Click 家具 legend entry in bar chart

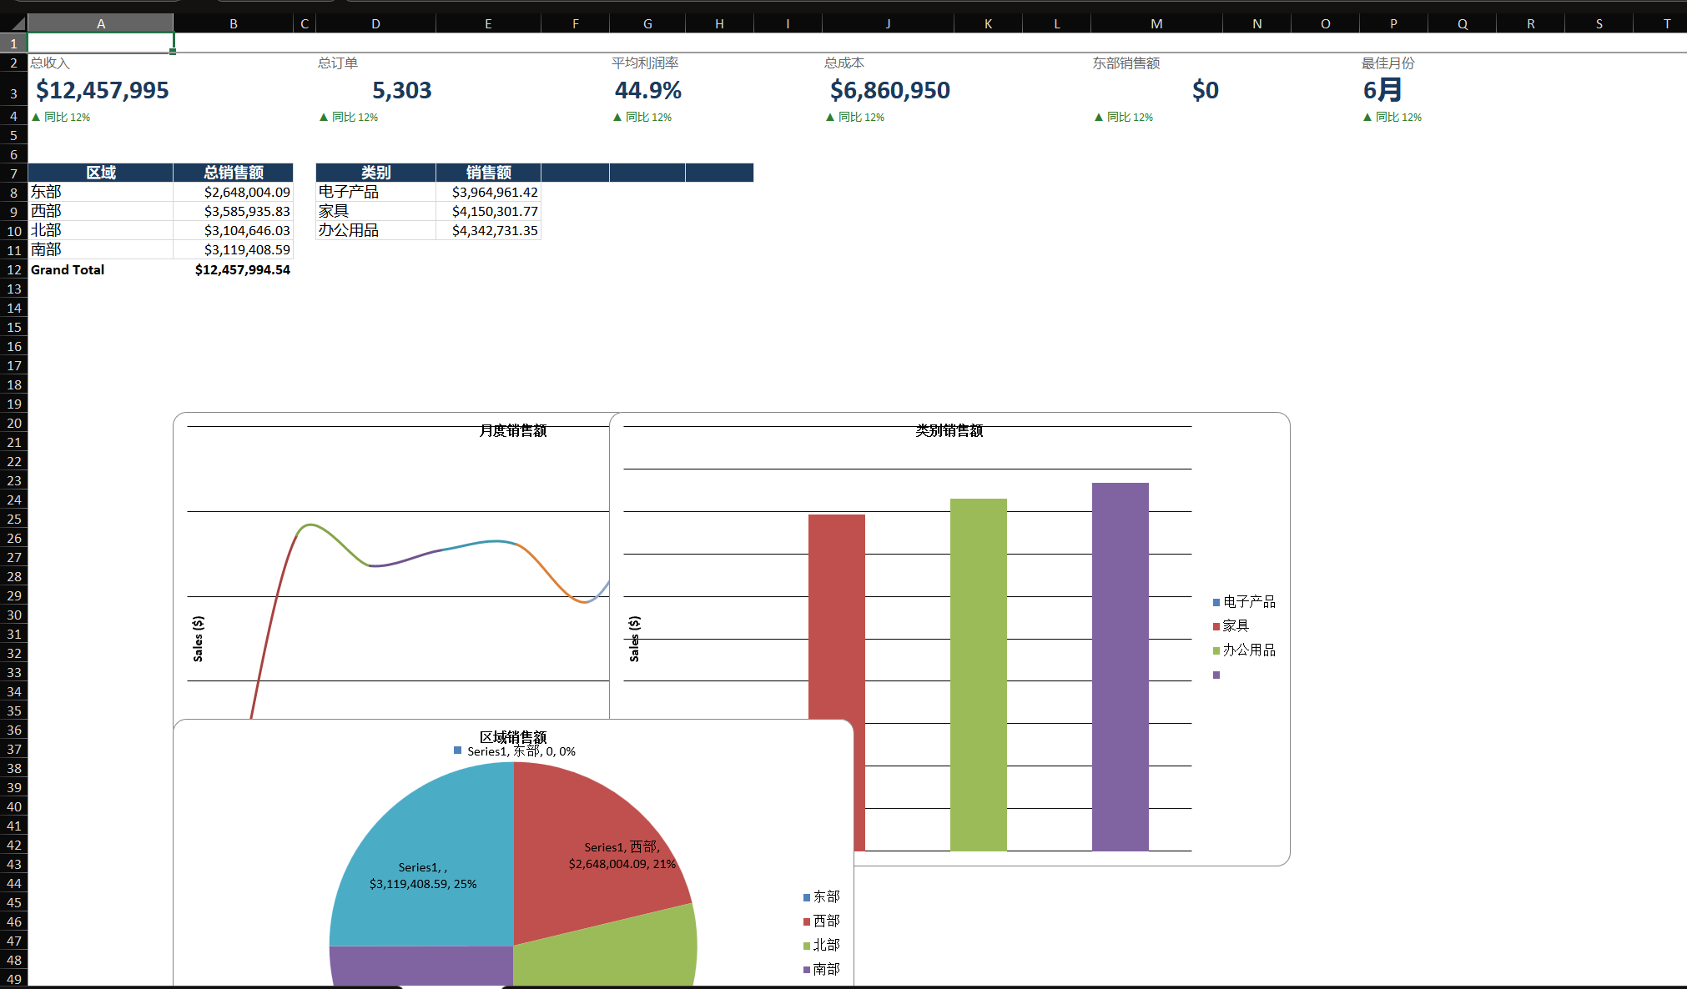(1231, 626)
